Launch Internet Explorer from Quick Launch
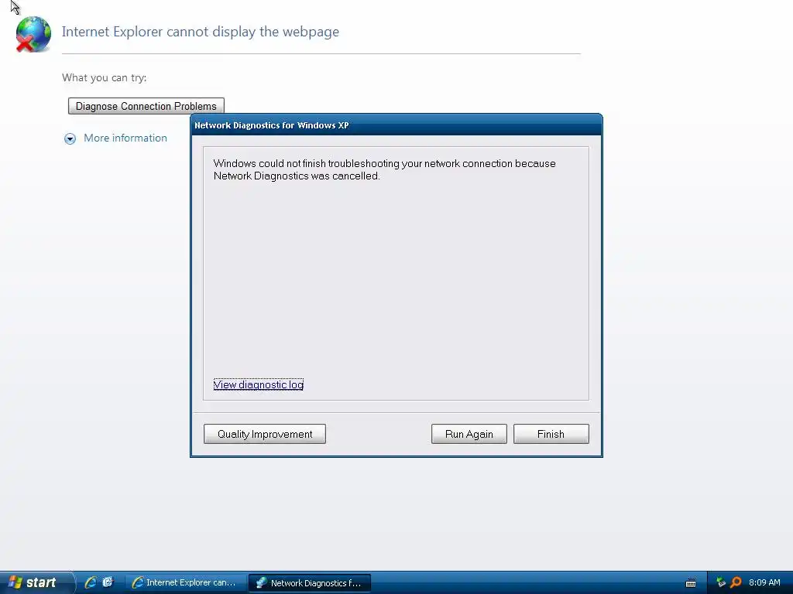 (91, 582)
